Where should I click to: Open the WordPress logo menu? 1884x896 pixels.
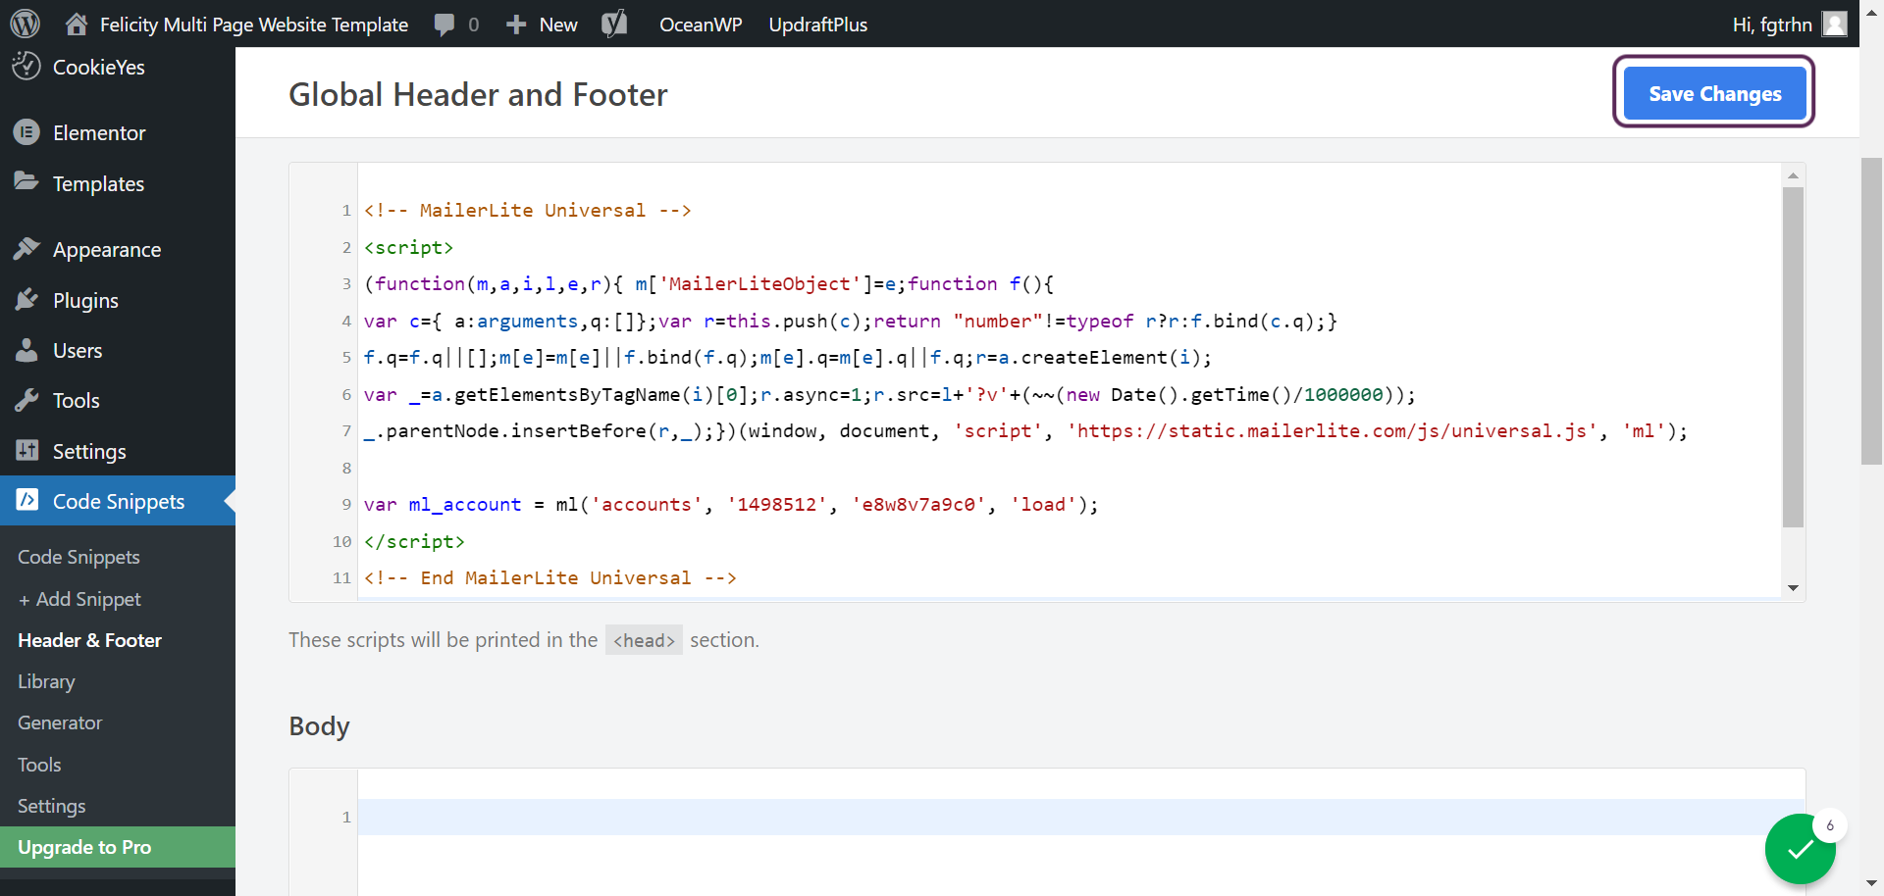[25, 24]
